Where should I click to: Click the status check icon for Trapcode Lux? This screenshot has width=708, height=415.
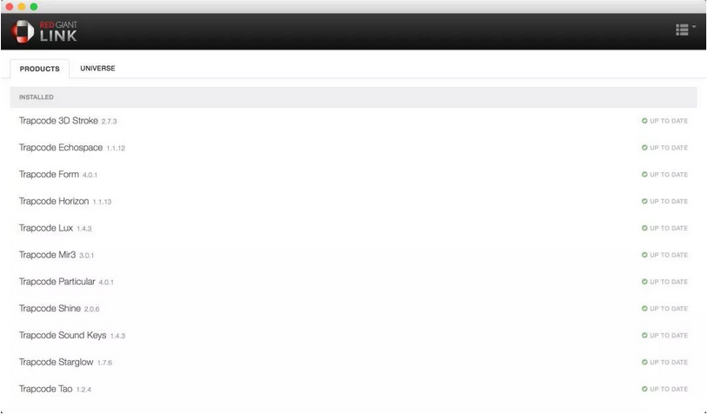(x=645, y=228)
